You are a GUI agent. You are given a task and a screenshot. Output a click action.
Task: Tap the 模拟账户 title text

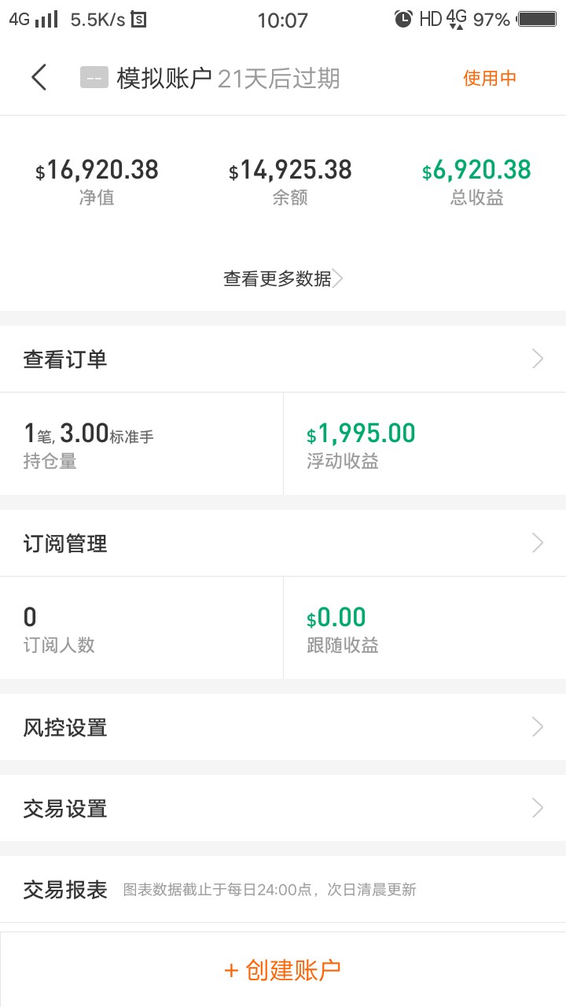tap(164, 78)
